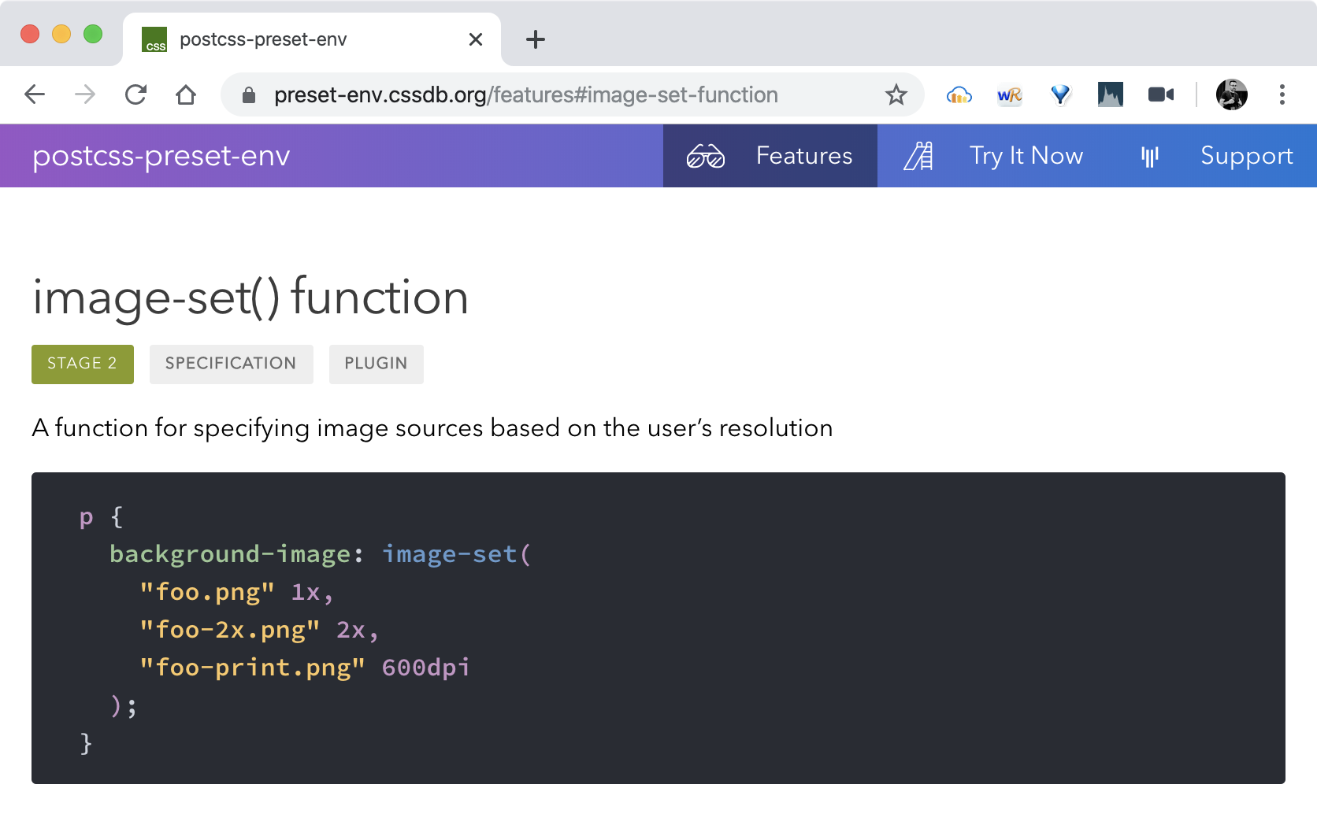This screenshot has width=1317, height=825.
Task: Click the glasses icon beside Features
Action: click(706, 156)
